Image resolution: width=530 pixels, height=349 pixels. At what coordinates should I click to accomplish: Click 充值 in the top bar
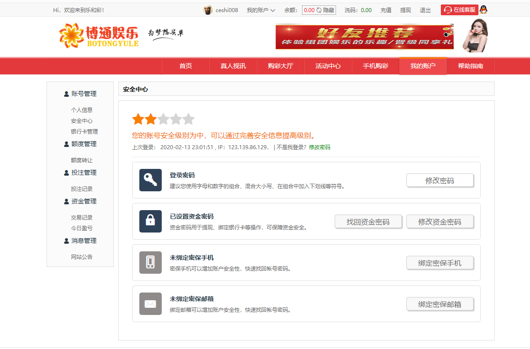[x=386, y=9]
